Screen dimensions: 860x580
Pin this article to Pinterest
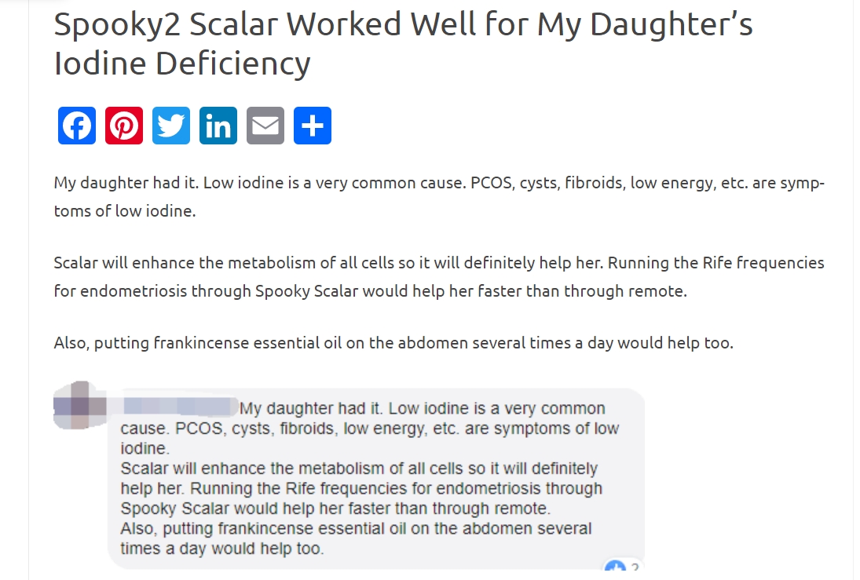coord(124,126)
